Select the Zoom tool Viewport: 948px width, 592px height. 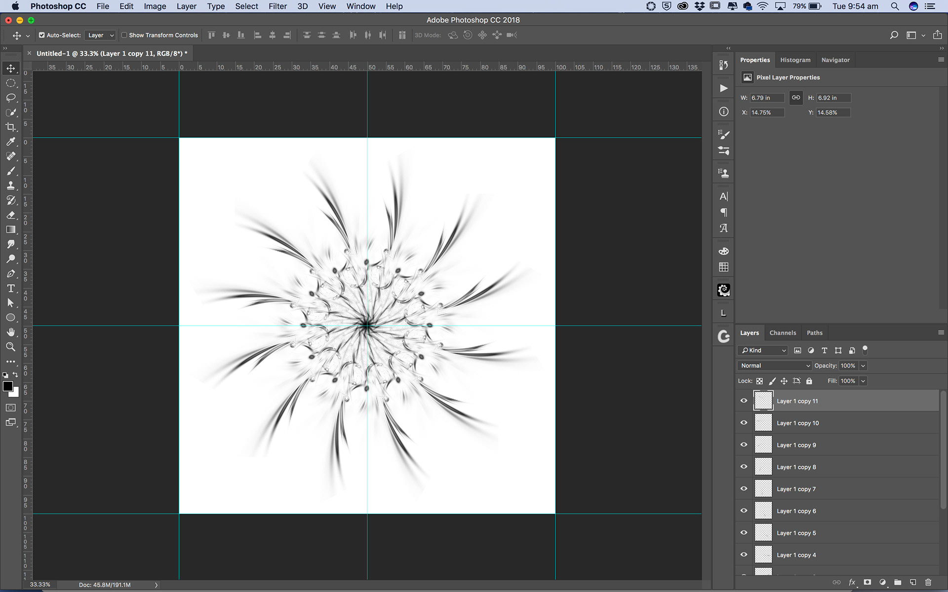(11, 347)
